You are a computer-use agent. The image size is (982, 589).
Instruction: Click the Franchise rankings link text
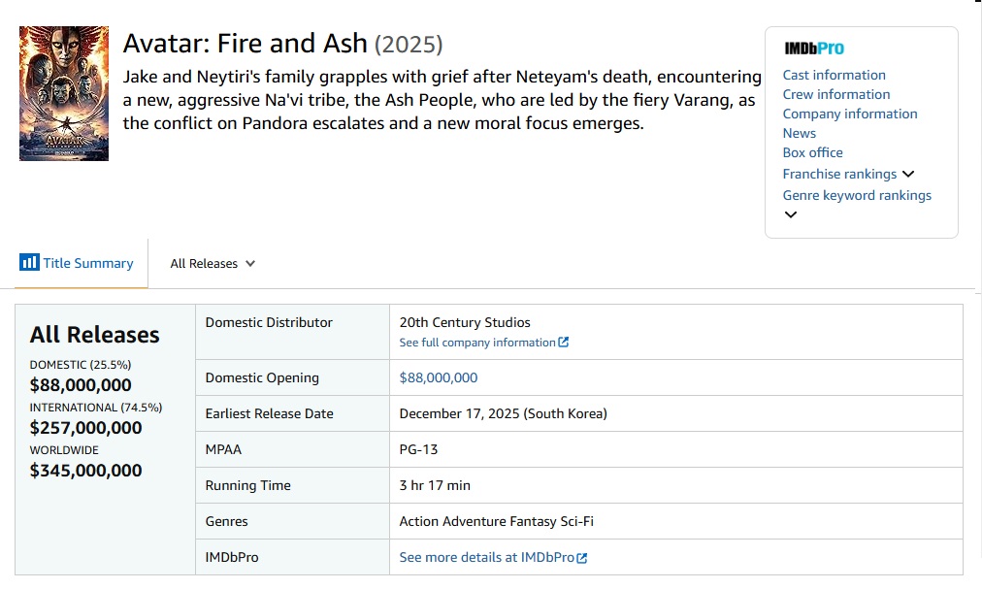839,174
